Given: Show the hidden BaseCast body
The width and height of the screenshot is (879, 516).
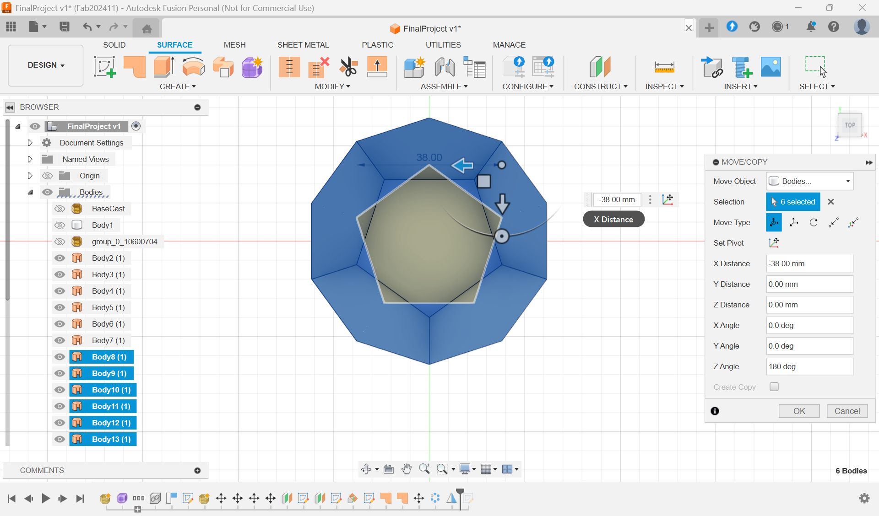Looking at the screenshot, I should pos(60,209).
